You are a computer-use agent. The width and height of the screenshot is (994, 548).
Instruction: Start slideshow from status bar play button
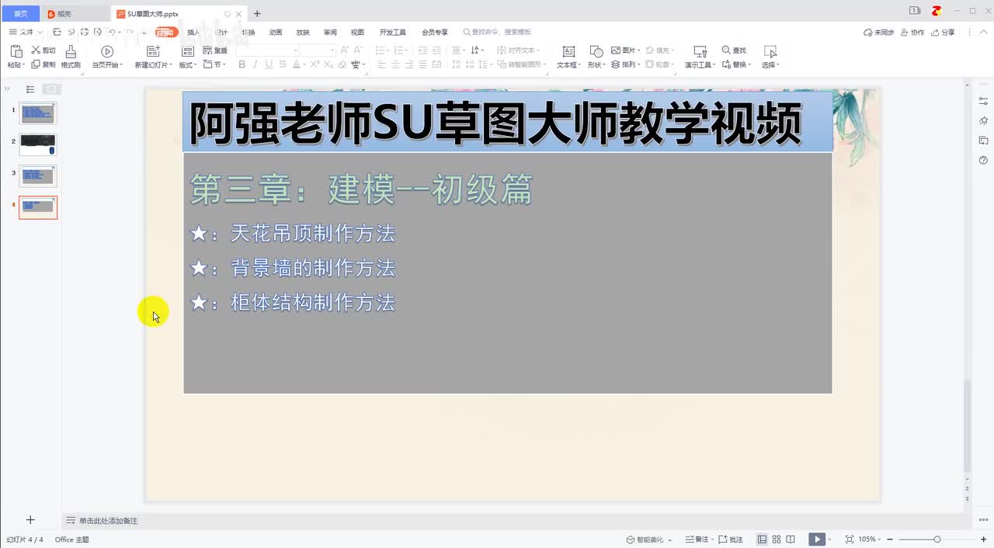pos(816,539)
